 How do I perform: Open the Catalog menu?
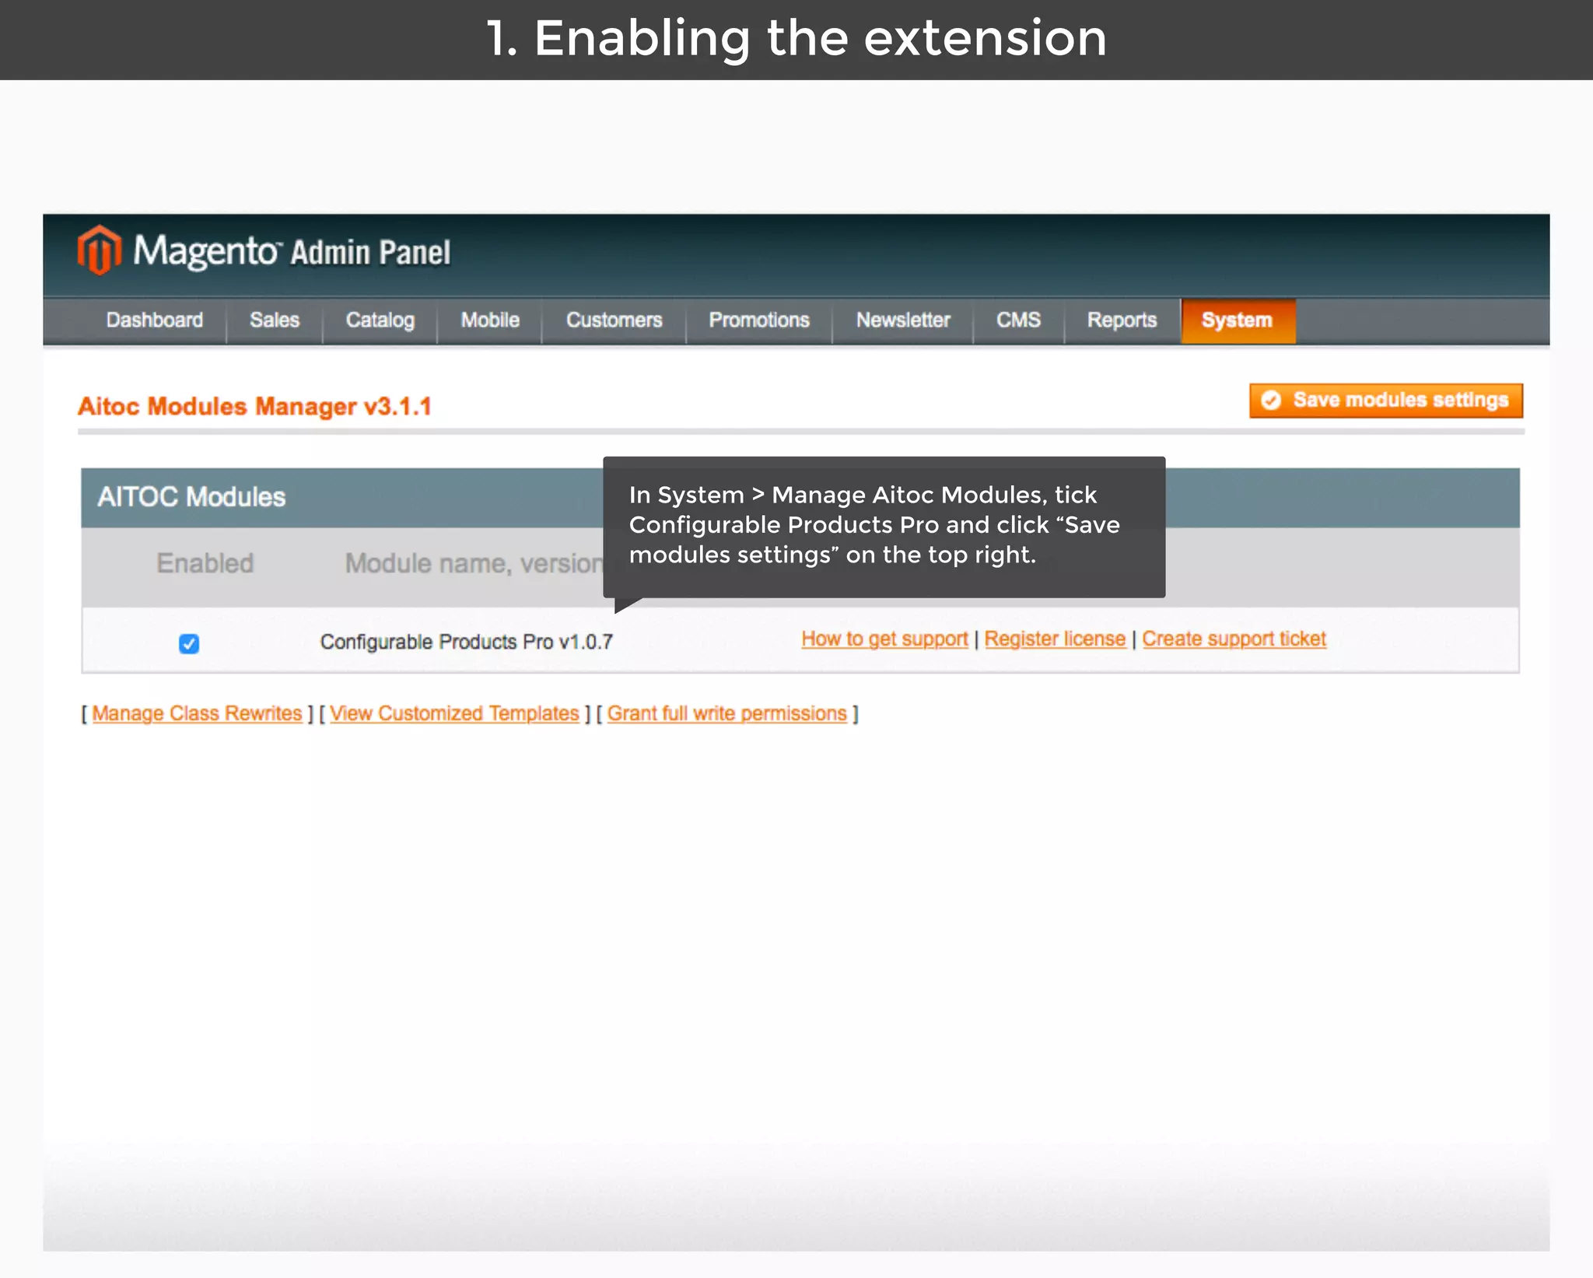pyautogui.click(x=380, y=320)
